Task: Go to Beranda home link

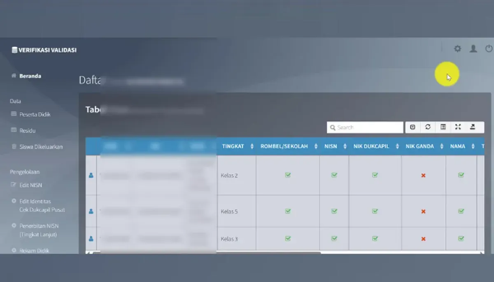Action: pos(26,76)
